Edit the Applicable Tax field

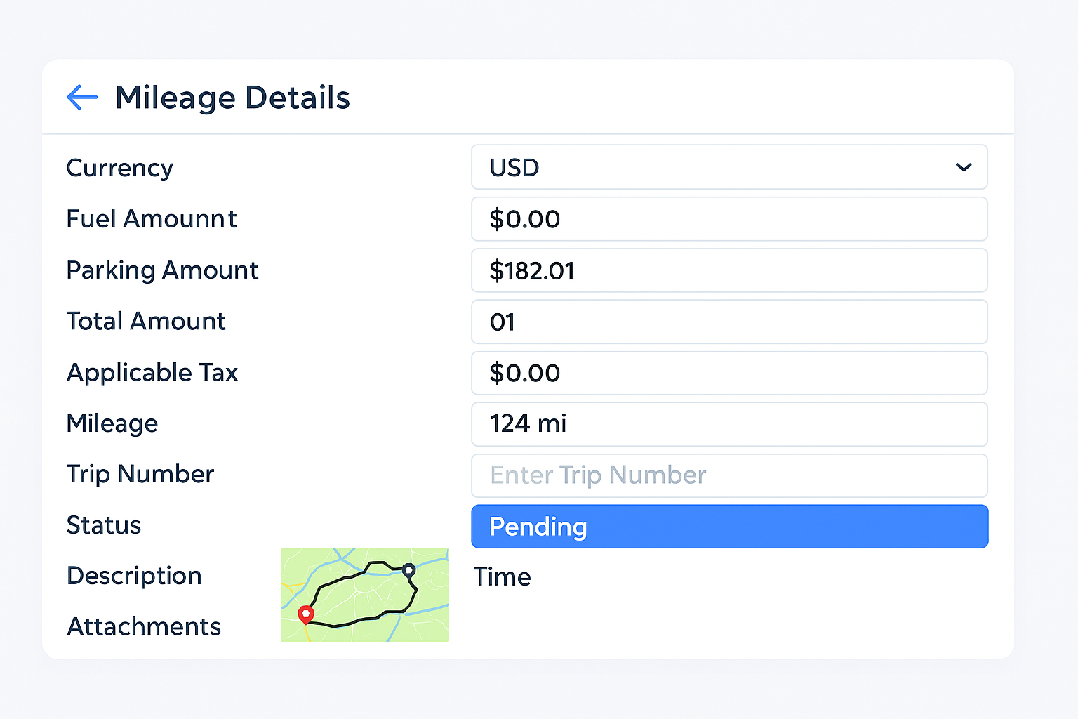click(x=729, y=373)
